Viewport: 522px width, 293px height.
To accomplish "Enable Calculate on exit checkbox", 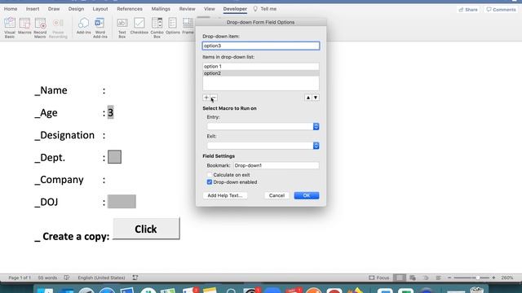I will (x=210, y=175).
